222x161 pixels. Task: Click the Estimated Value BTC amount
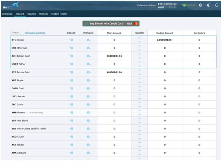tap(170, 4)
